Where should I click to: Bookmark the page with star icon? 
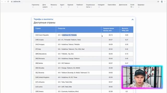coord(158,2)
